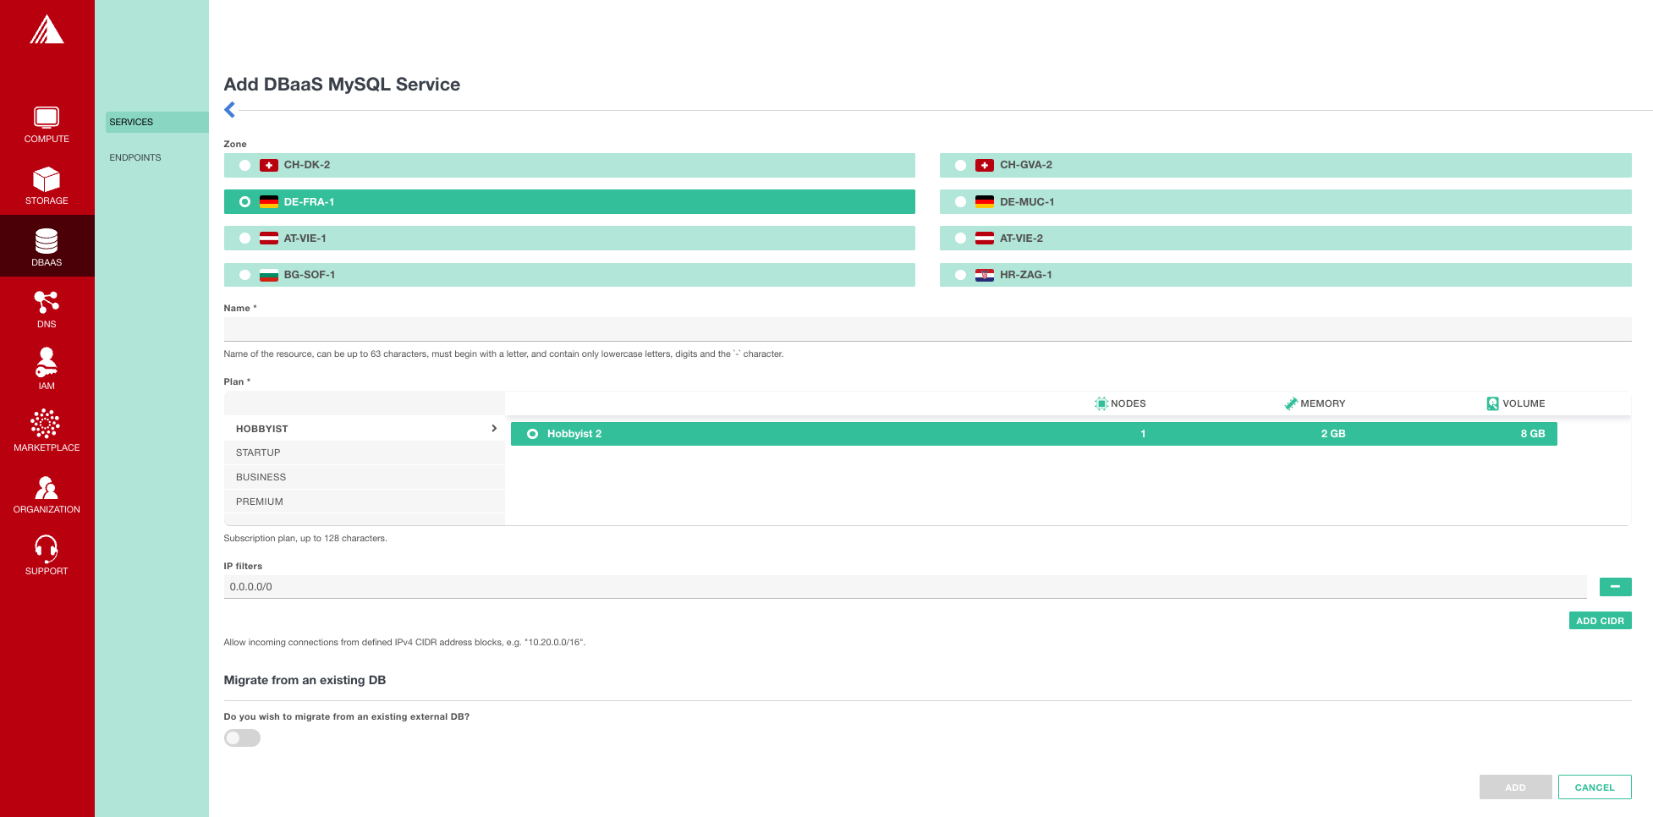Switch to the Endpoints menu item
Screen dimensions: 1653x817
[x=135, y=158]
